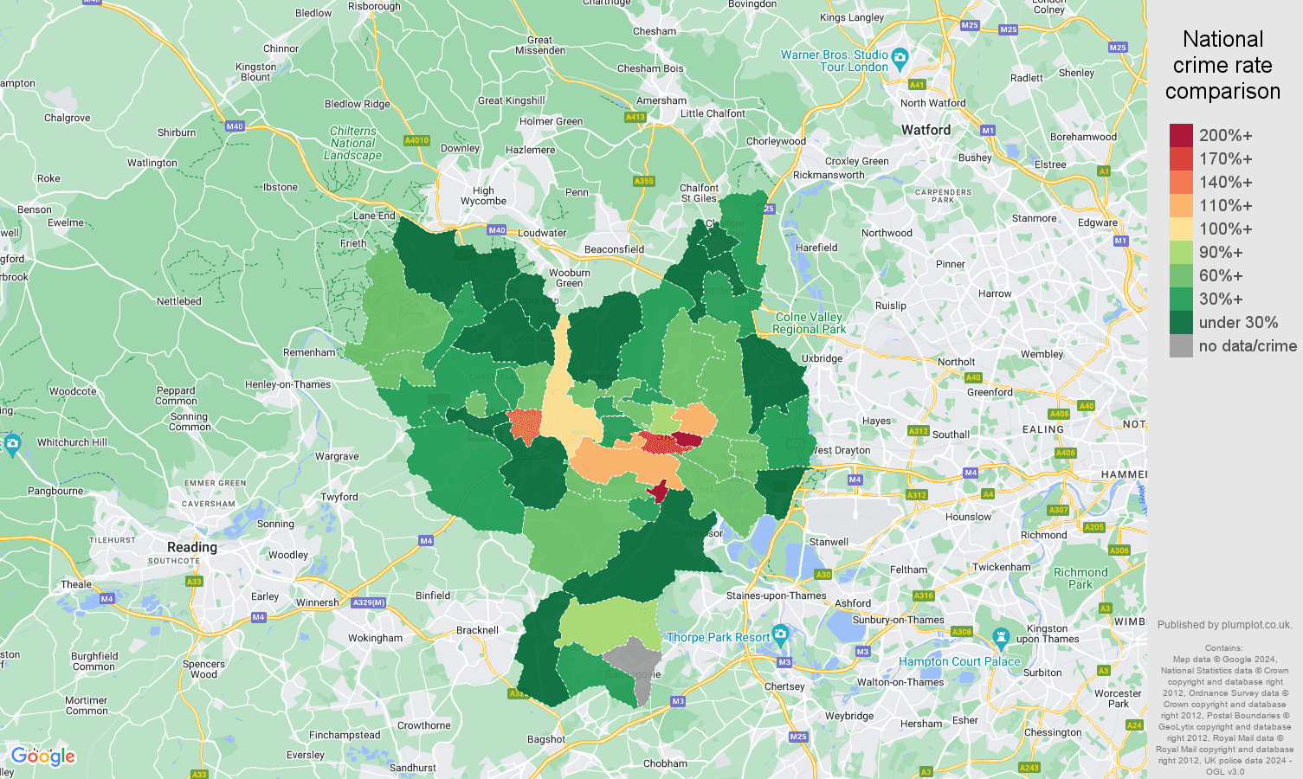
Task: Click the Staines-upon-Thames label
Action: (x=777, y=596)
